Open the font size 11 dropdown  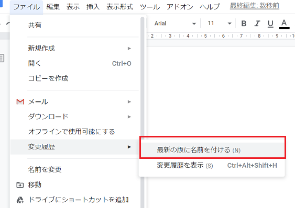(x=219, y=24)
